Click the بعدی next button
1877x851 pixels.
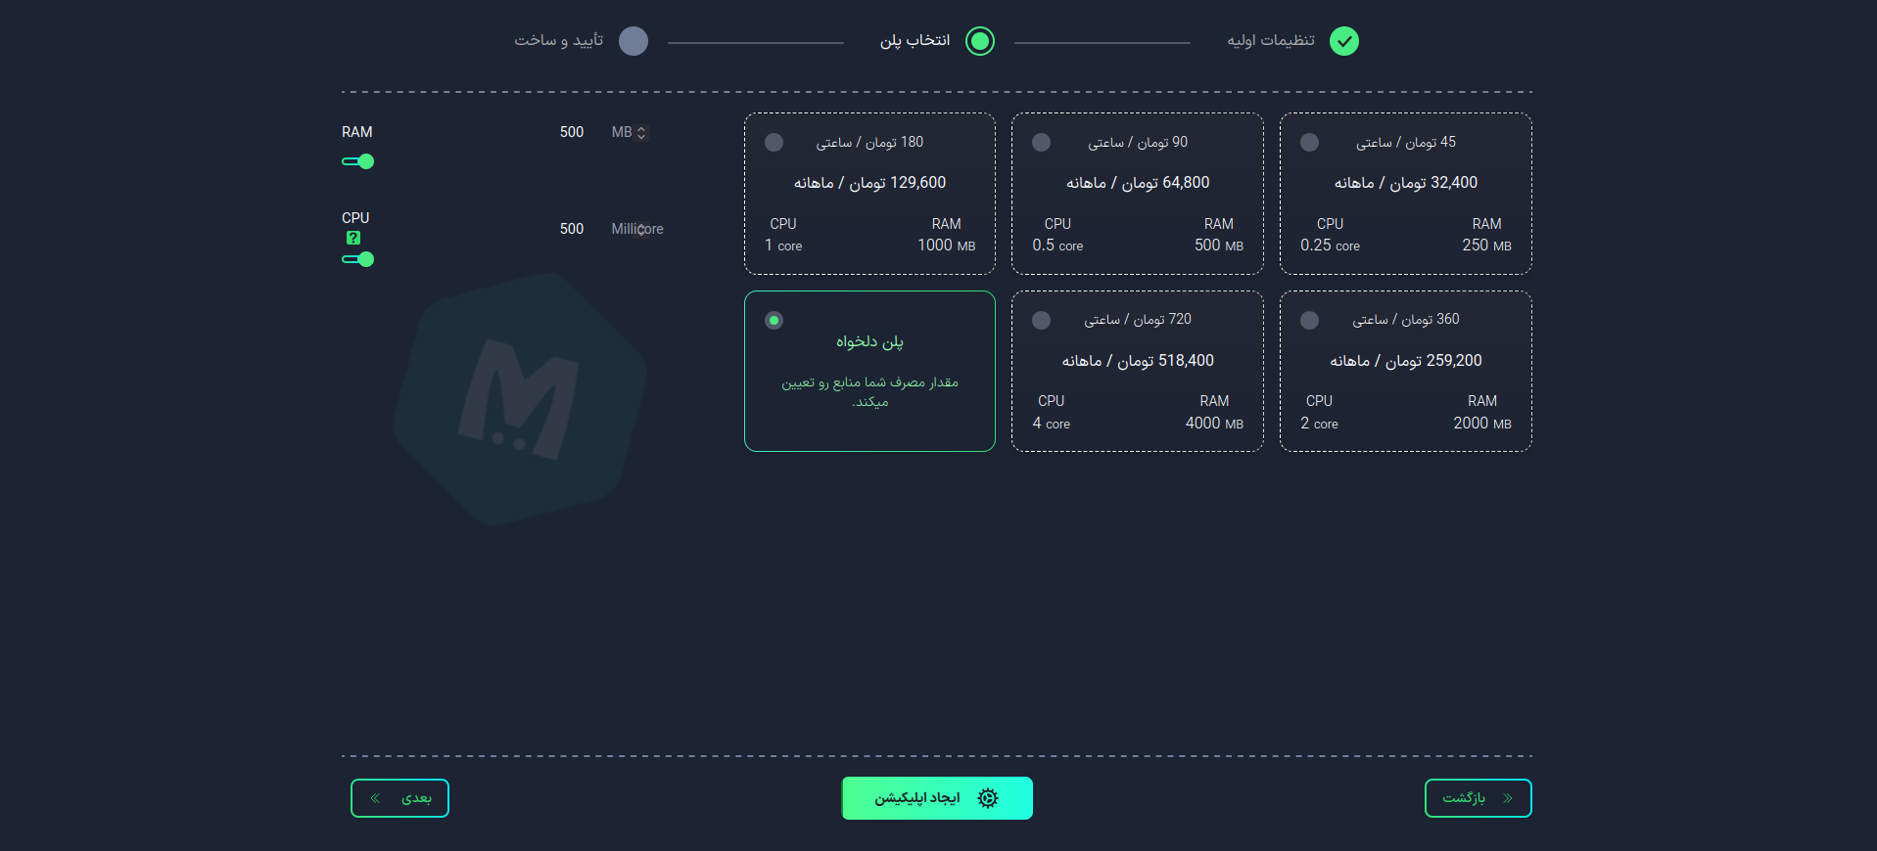click(399, 798)
